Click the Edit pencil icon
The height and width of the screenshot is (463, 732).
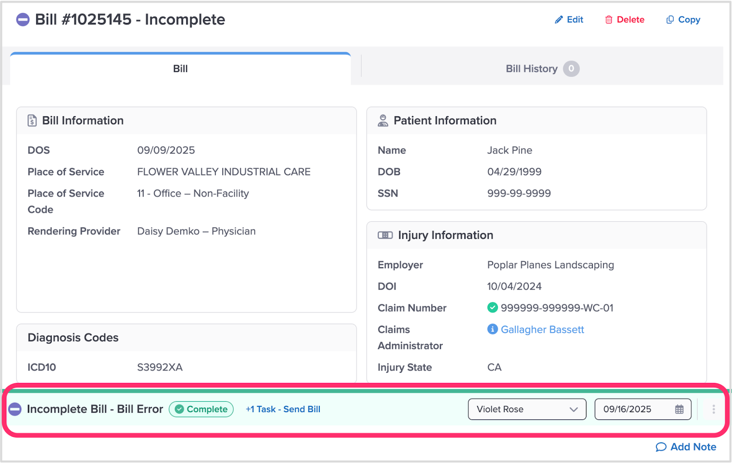(559, 20)
